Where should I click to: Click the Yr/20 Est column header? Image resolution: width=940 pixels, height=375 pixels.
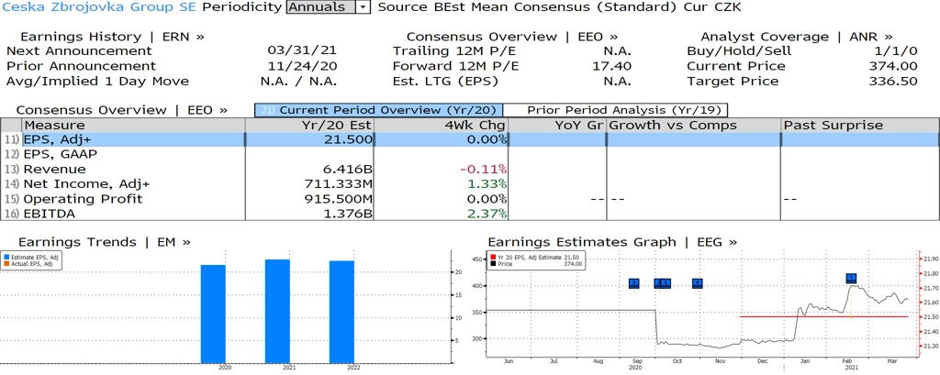tap(309, 125)
